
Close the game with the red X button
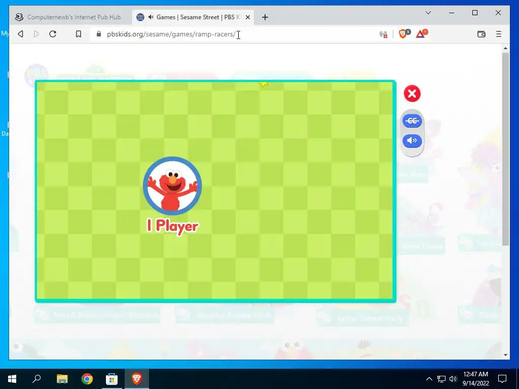(x=412, y=94)
